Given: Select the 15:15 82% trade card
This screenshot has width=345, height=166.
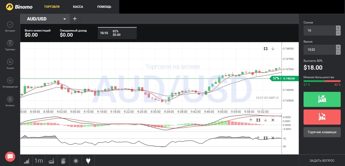Looking at the screenshot, I should (117, 33).
